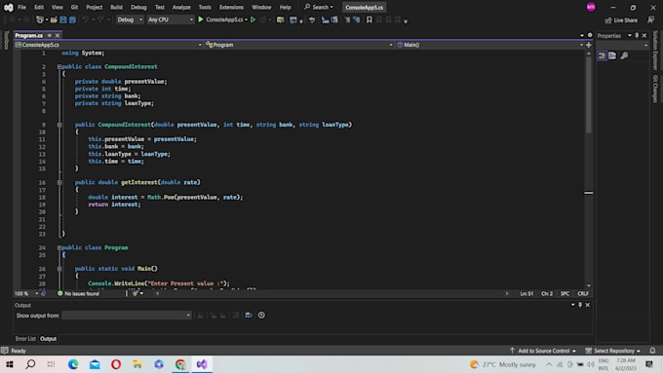This screenshot has height=373, width=663.
Task: Open the Solution Explorer side tab
Action: point(655,51)
